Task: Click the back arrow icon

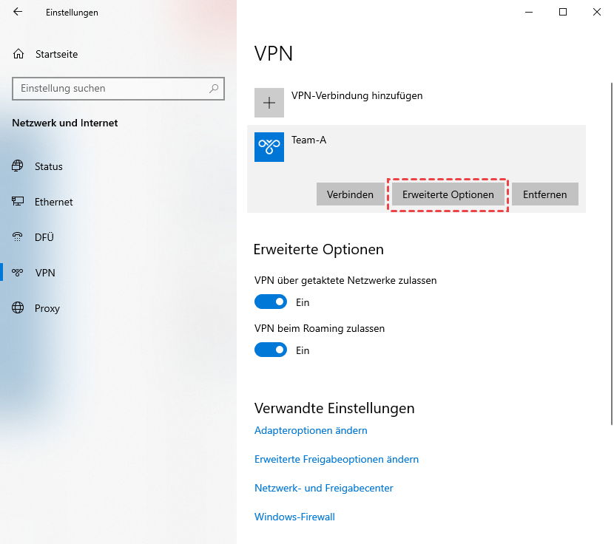Action: pos(18,13)
